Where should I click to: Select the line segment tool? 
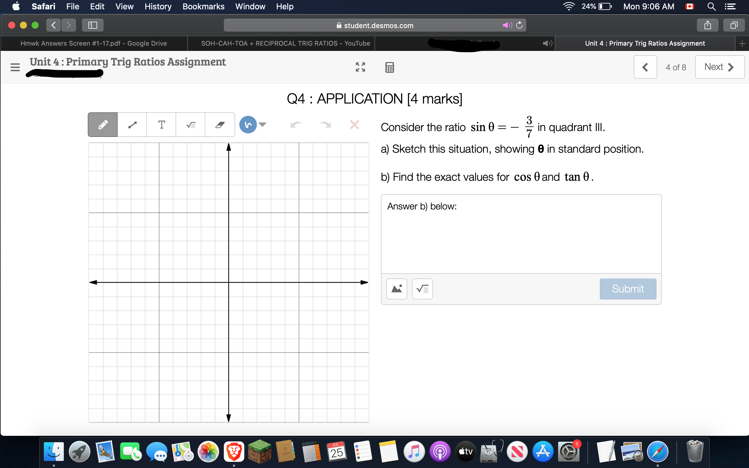click(132, 124)
